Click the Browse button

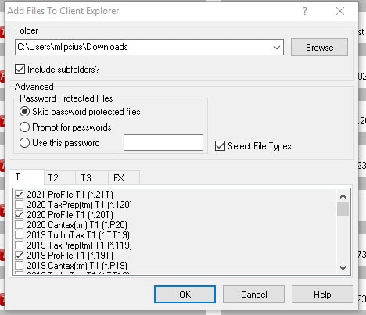[319, 48]
